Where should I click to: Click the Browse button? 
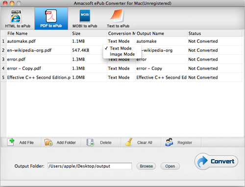pos(146,166)
